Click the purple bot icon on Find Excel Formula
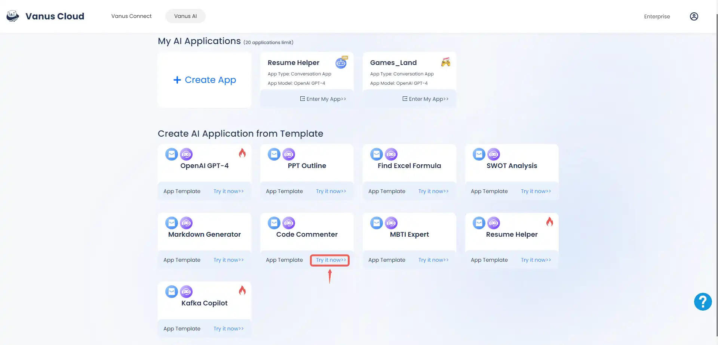718x345 pixels. [391, 154]
